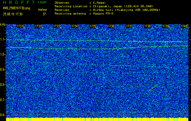Click the HROFFT title text
191x121 pixels.
(19, 2)
